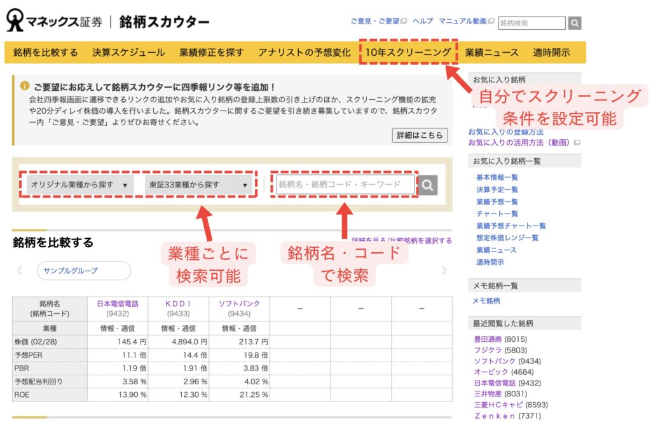Open the 決算予定一覧 link
The image size is (651, 425).
(x=497, y=190)
